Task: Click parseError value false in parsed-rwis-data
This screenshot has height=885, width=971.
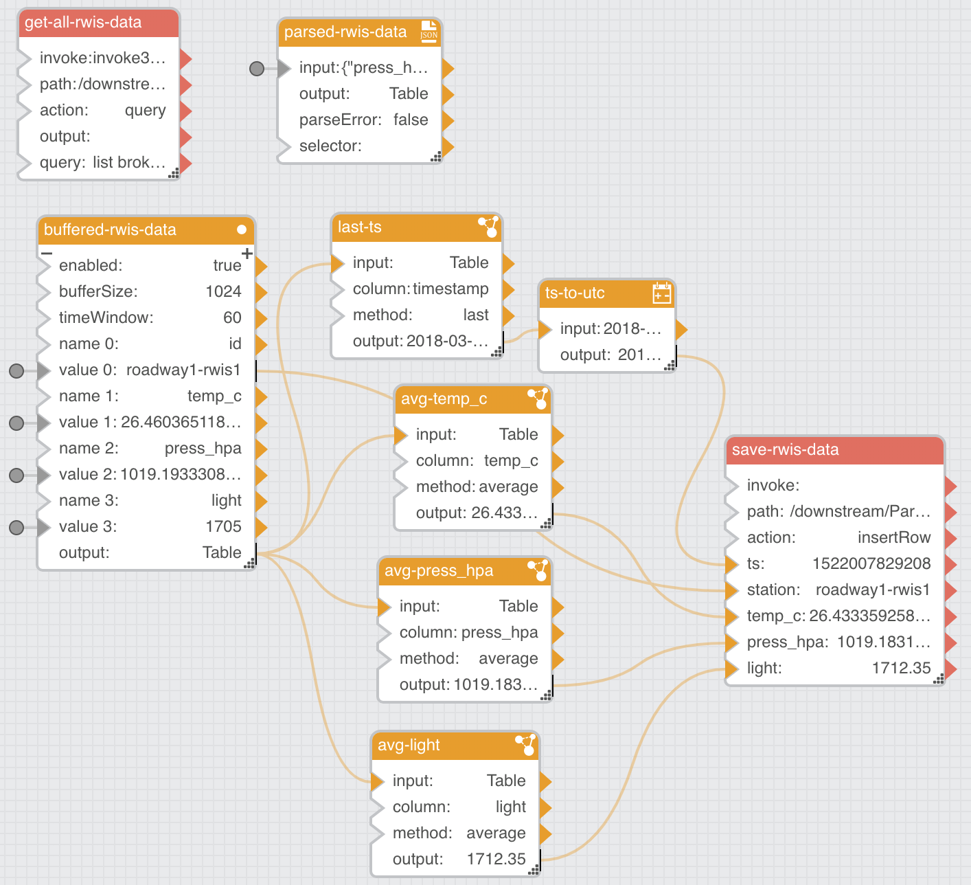Action: [x=411, y=120]
